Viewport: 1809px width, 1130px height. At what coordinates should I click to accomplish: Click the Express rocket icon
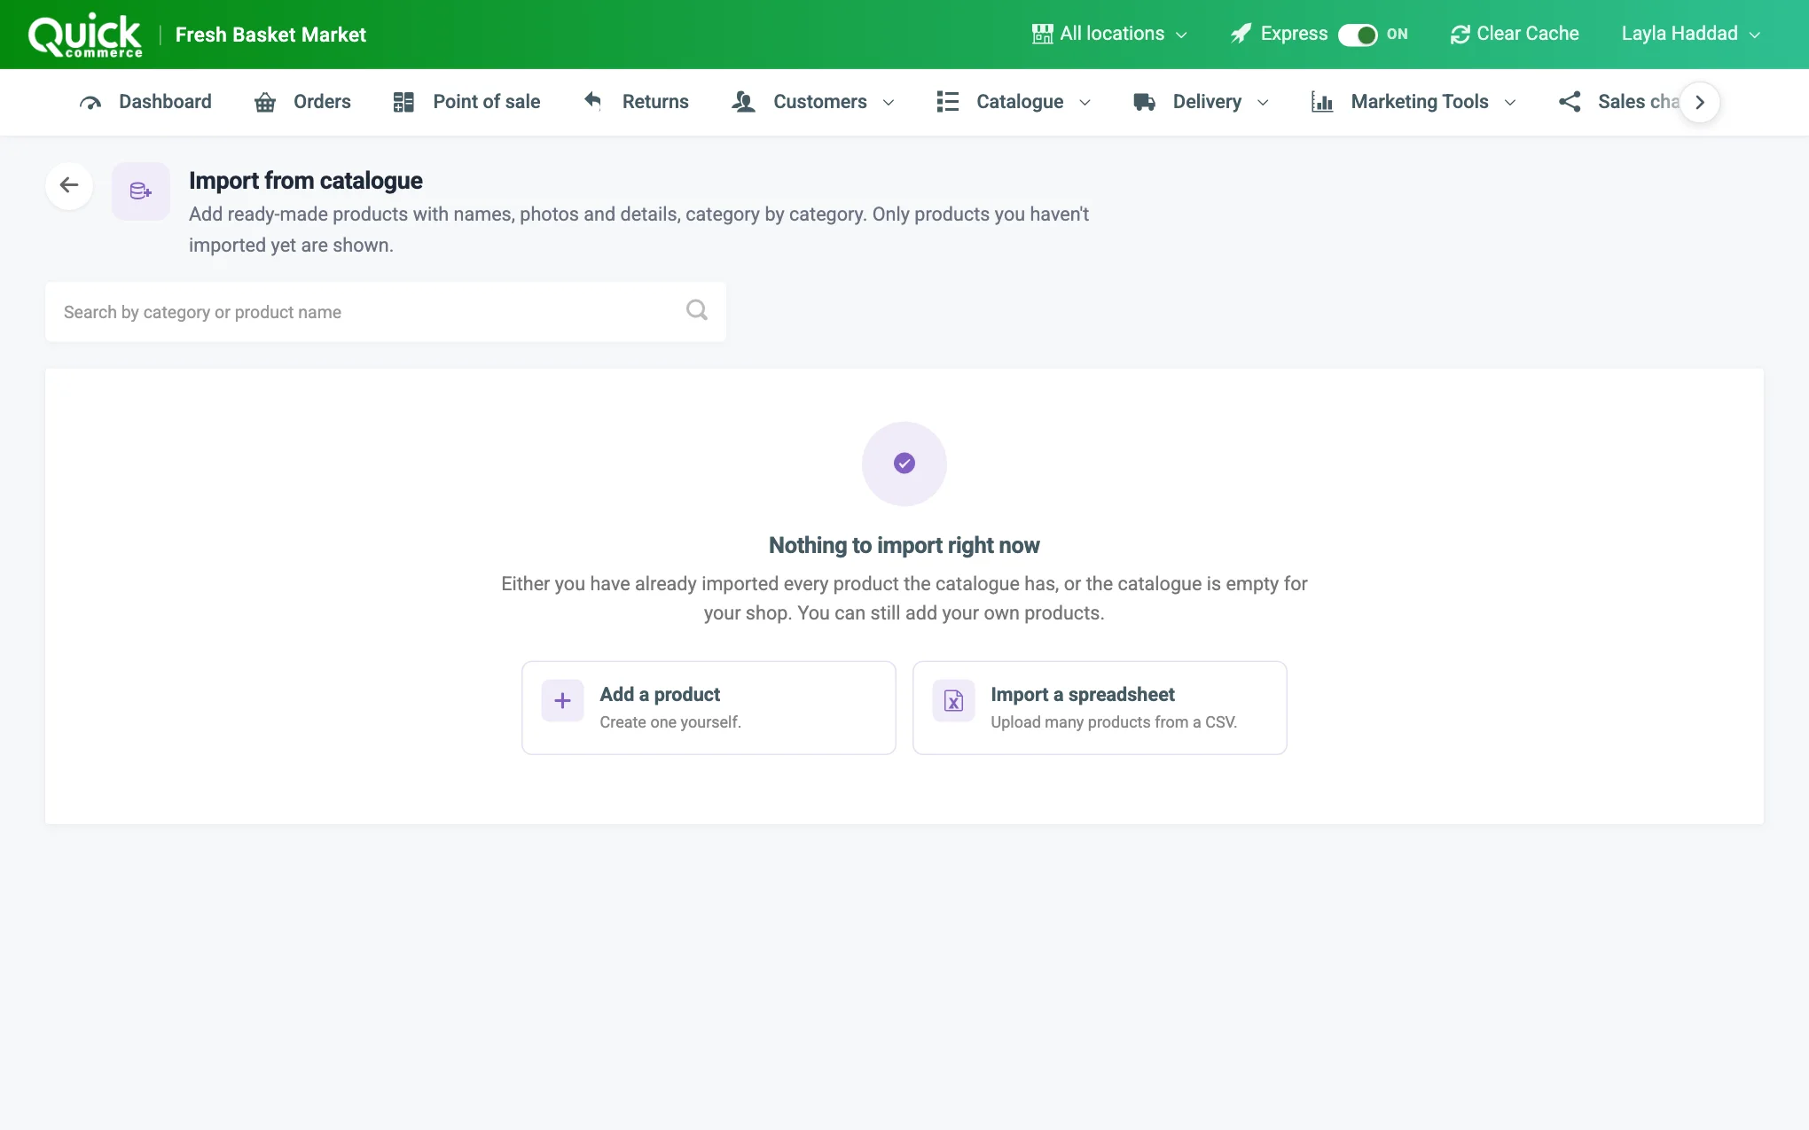coord(1241,34)
